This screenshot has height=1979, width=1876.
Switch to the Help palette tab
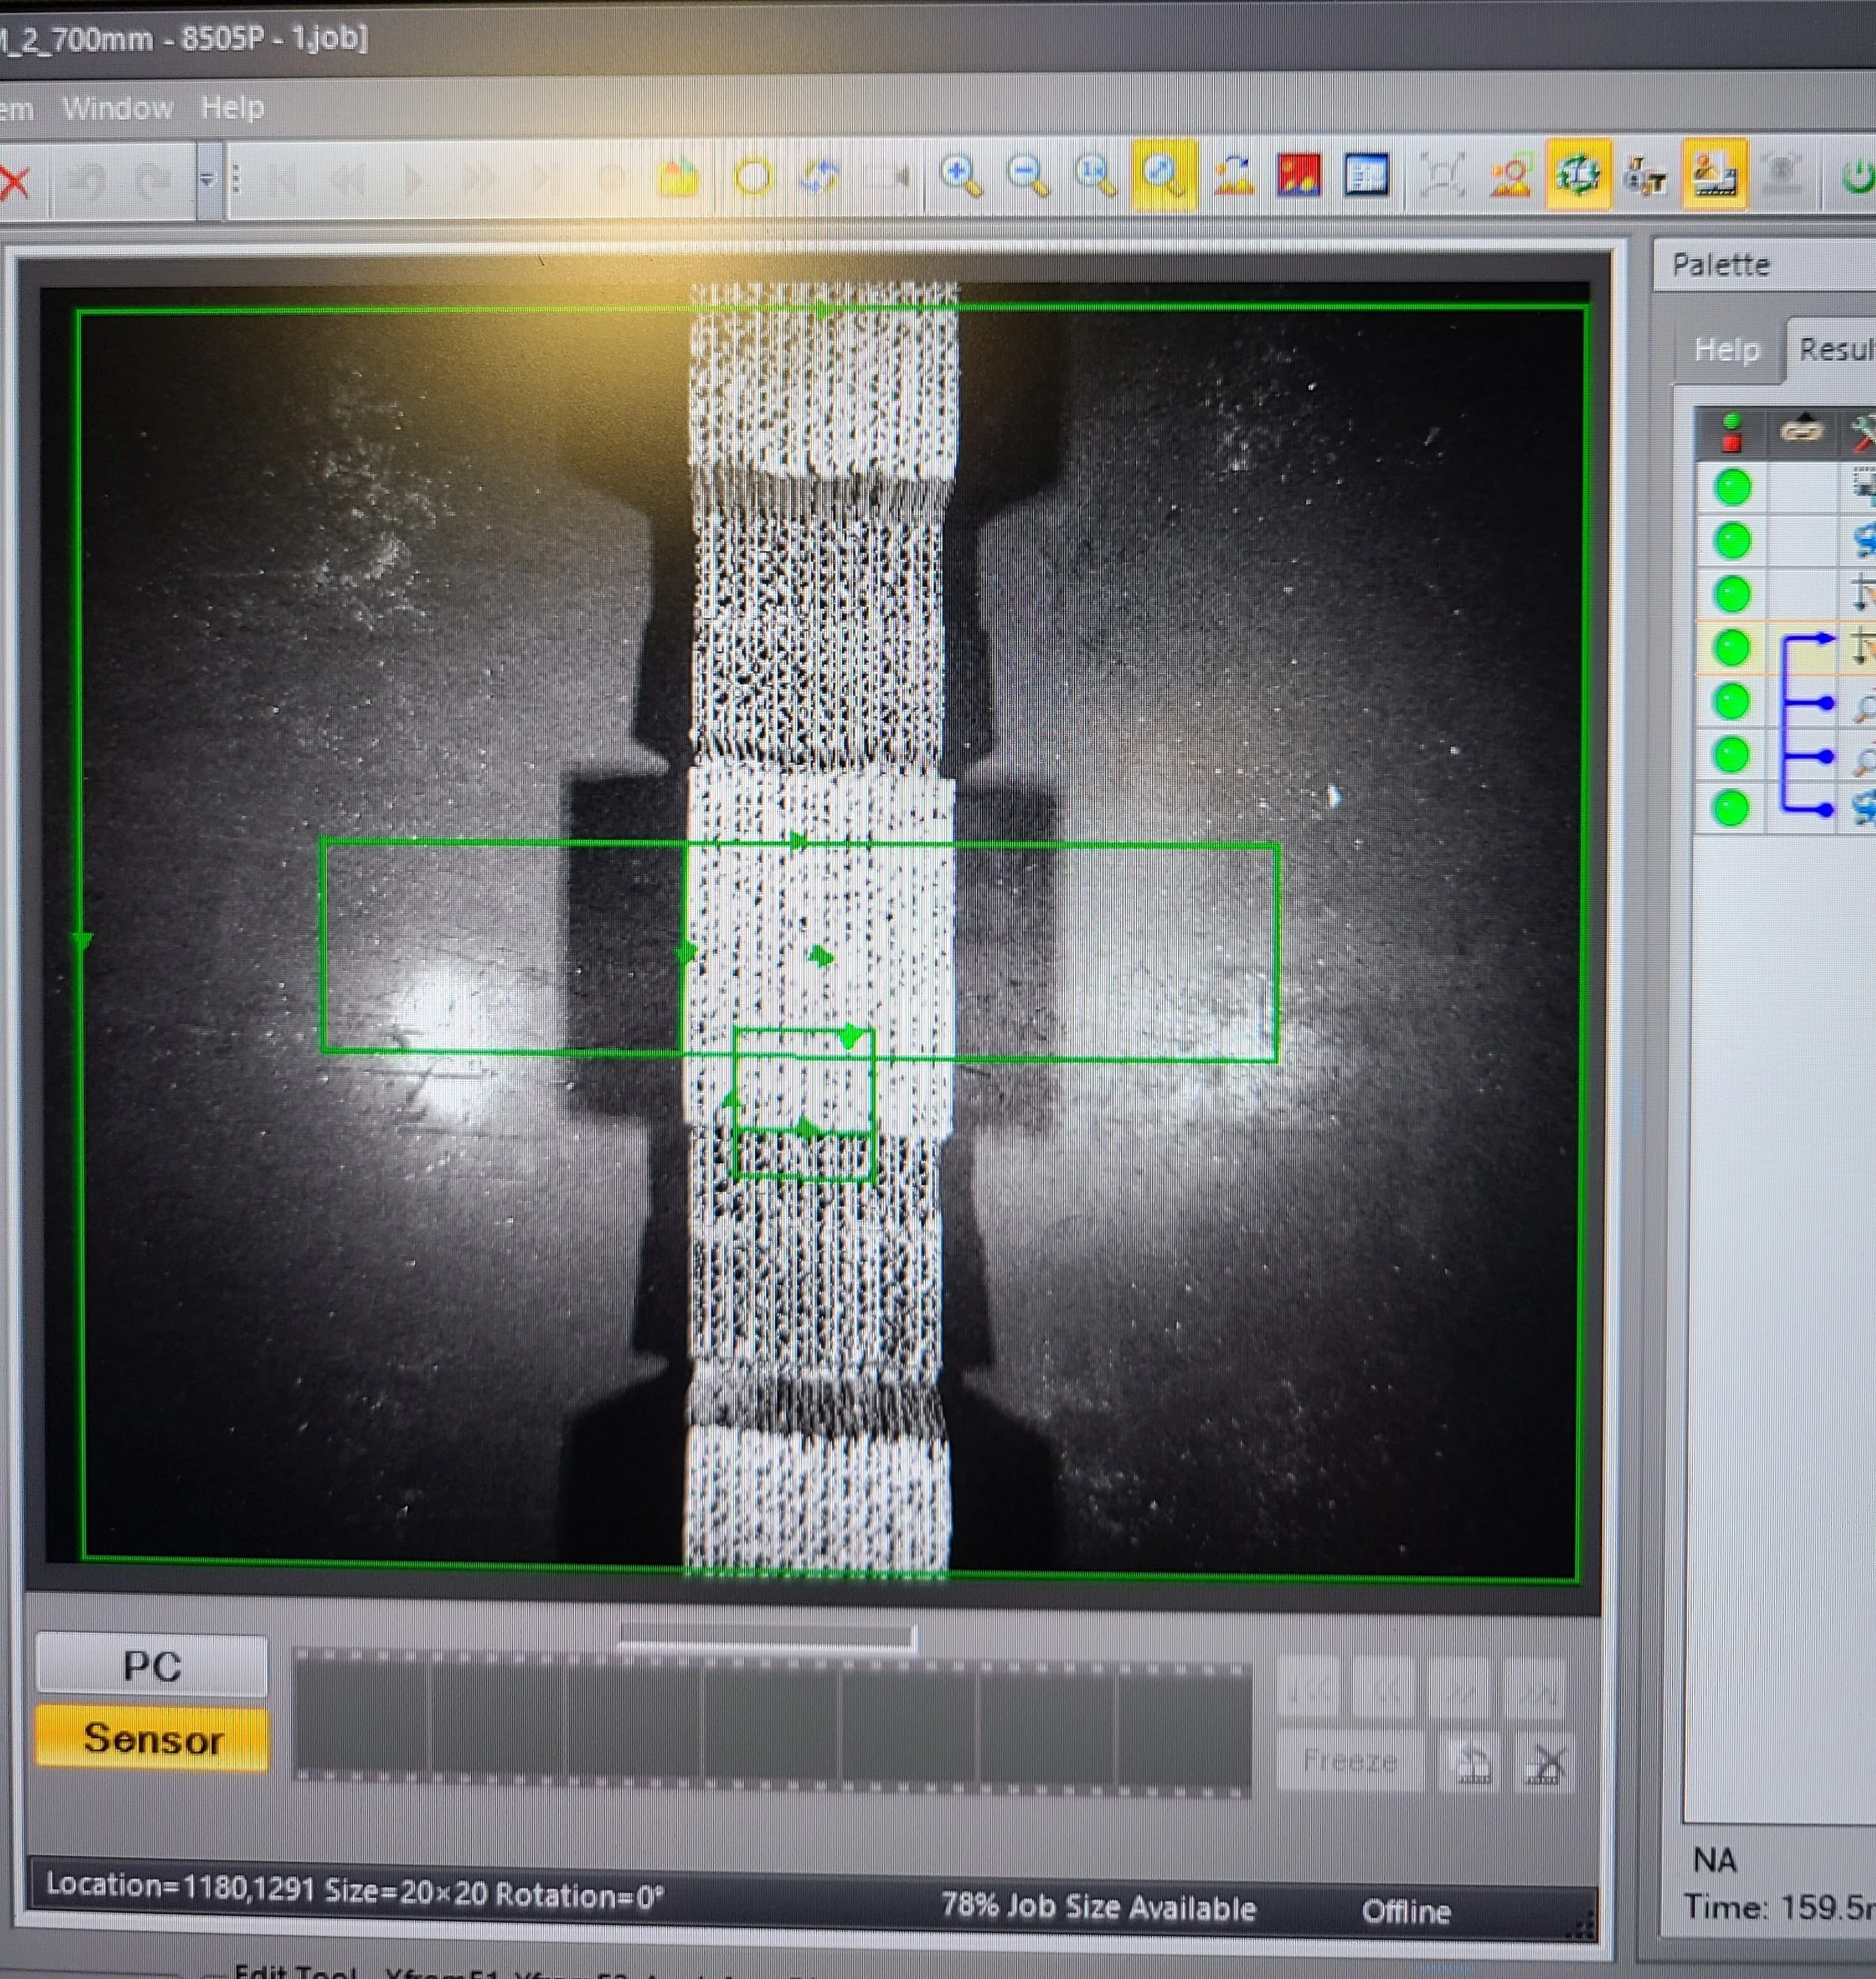[x=1726, y=350]
